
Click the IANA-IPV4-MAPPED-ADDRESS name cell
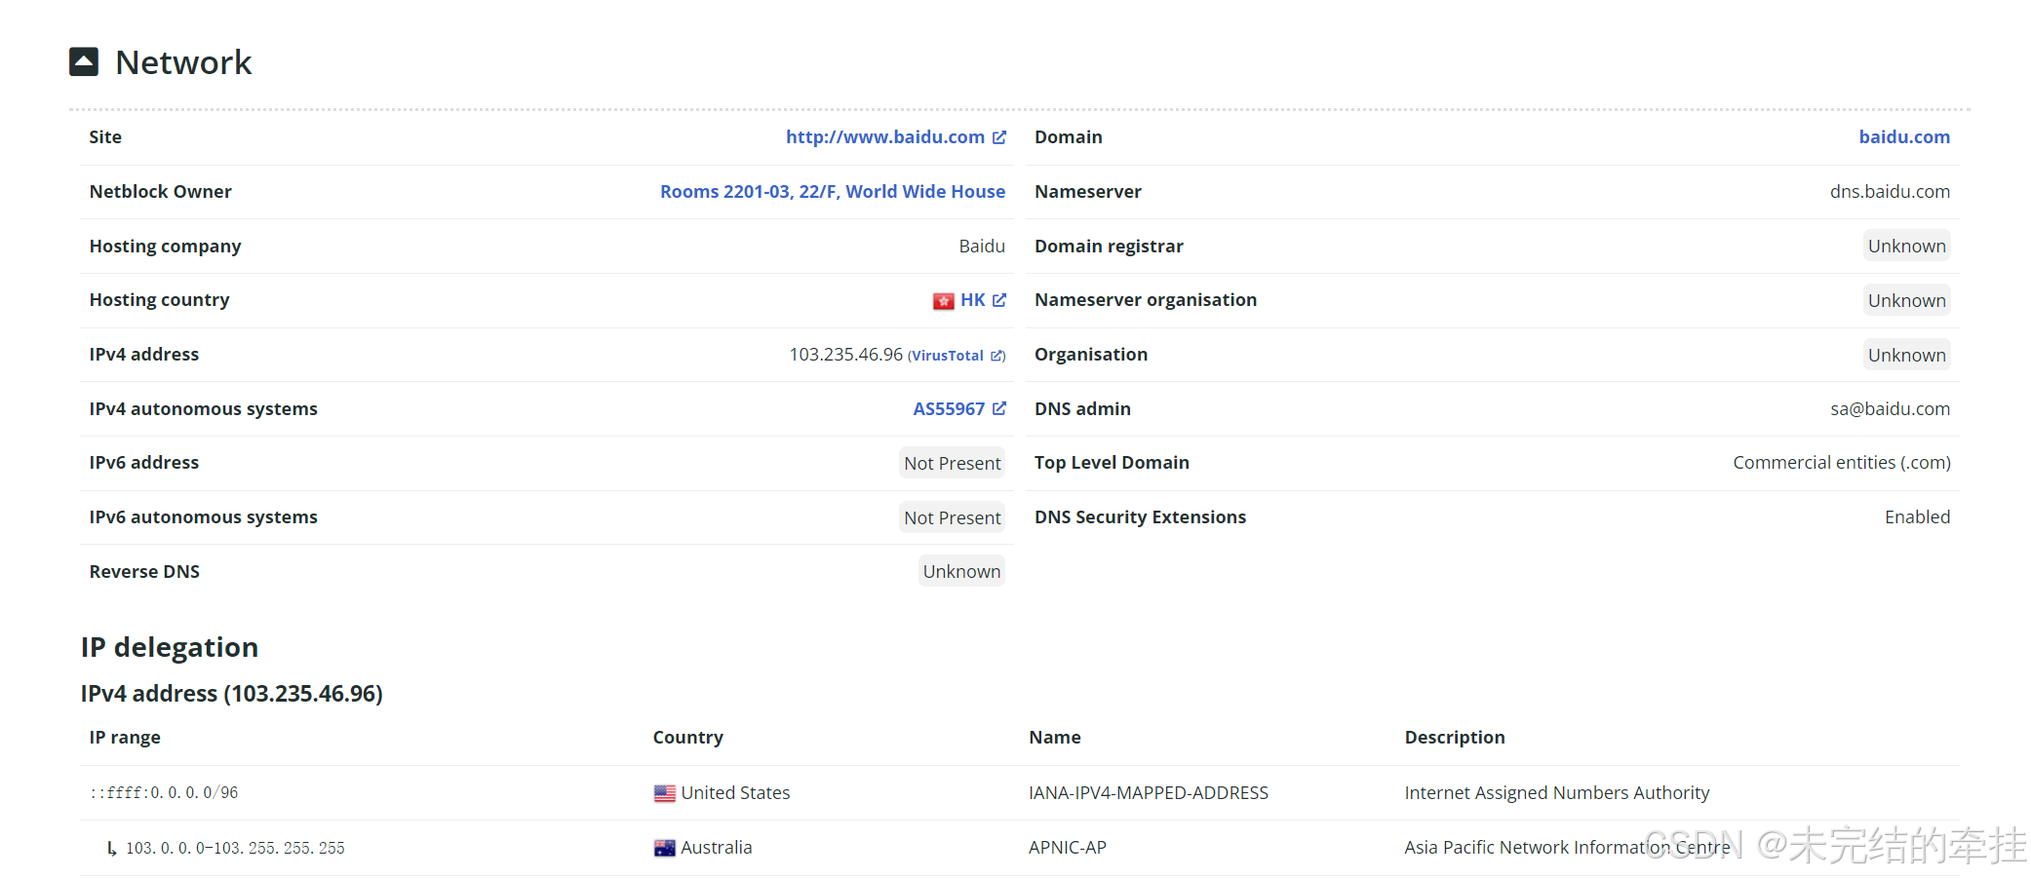tap(1149, 793)
